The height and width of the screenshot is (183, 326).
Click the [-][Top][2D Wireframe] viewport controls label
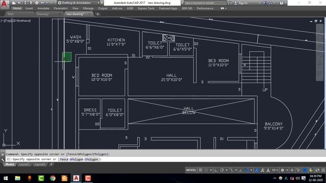16,21
